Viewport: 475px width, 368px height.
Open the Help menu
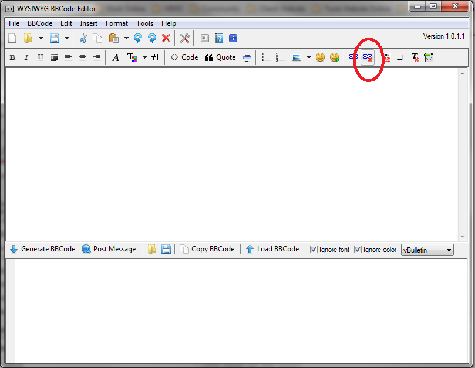(169, 23)
